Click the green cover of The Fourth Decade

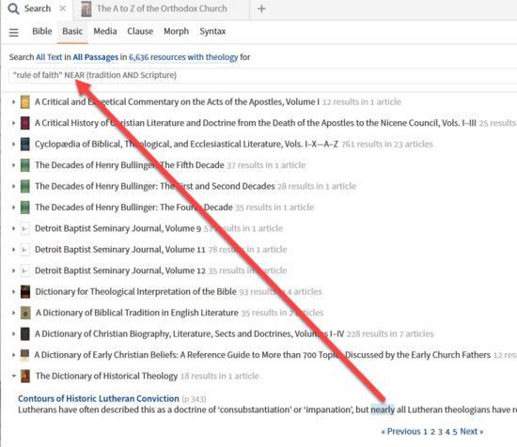tap(25, 208)
